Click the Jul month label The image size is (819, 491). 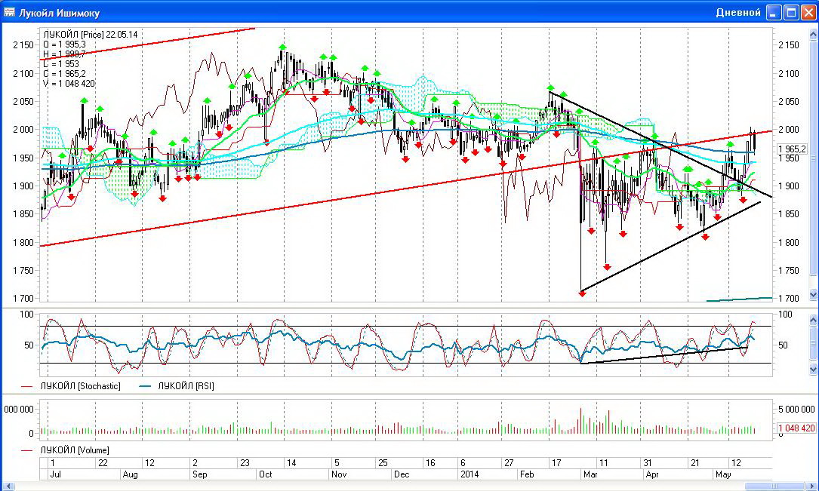pyautogui.click(x=55, y=474)
